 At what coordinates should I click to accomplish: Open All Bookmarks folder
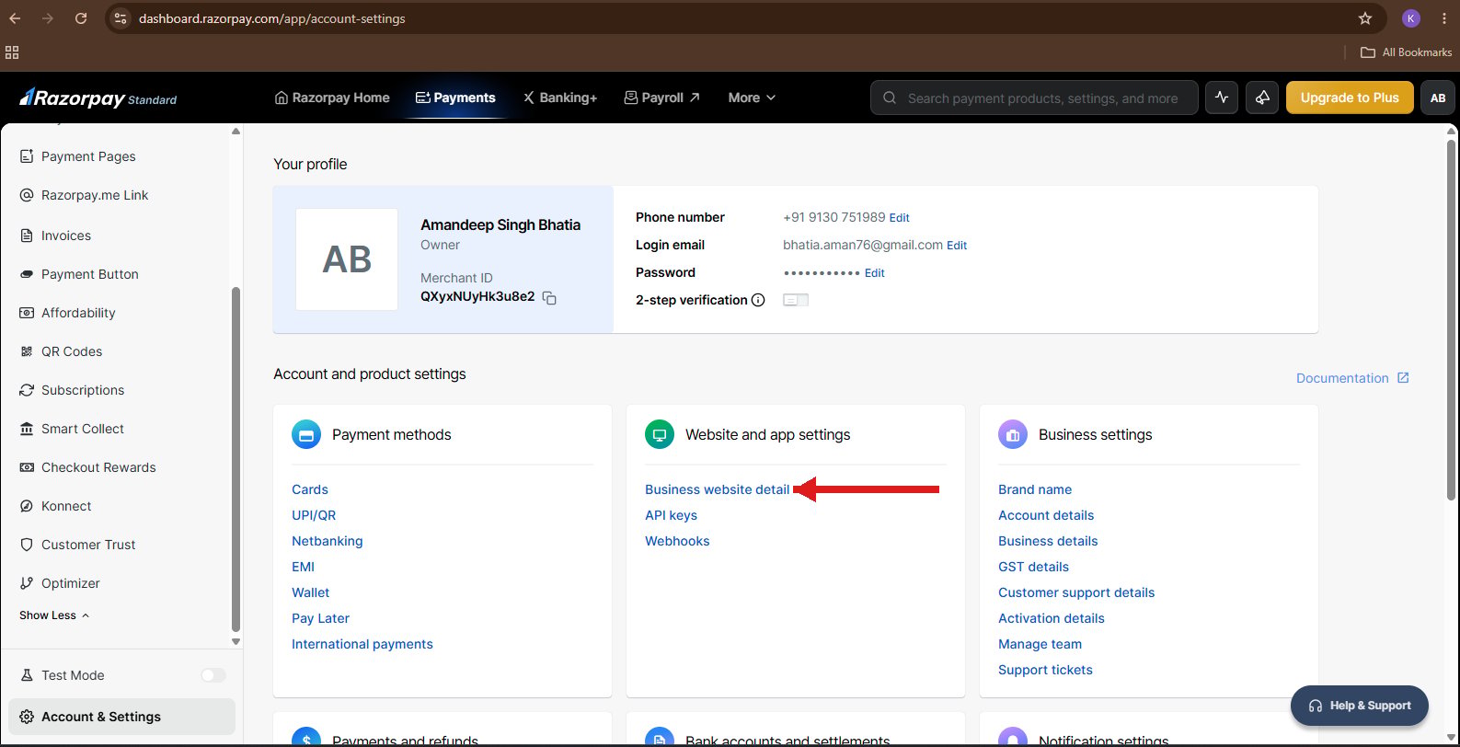[1406, 52]
